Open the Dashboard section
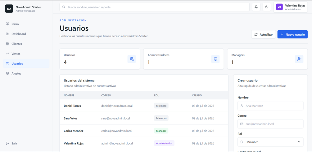This screenshot has height=152, width=312. pos(26,34)
